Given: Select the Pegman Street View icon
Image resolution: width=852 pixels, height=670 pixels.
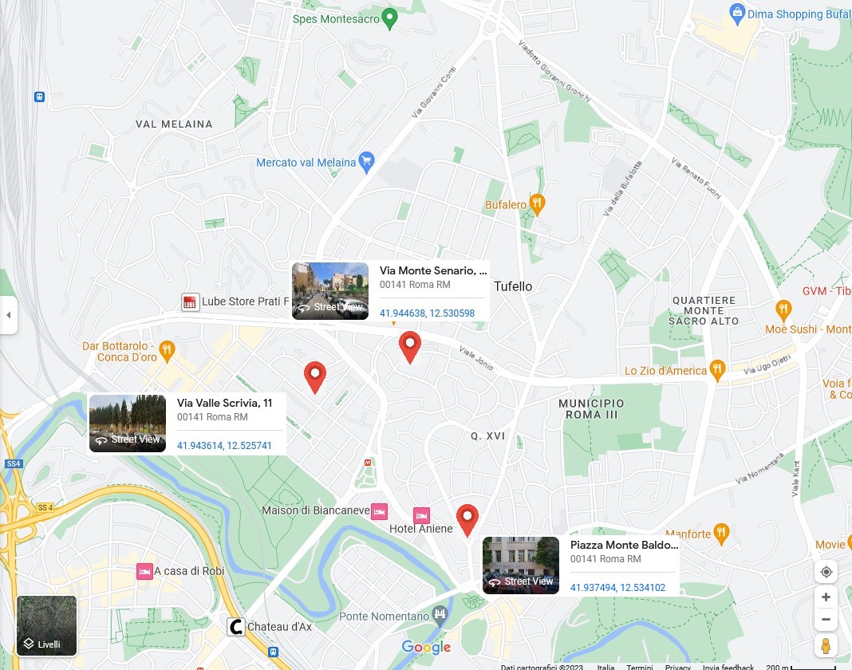Looking at the screenshot, I should point(826,646).
